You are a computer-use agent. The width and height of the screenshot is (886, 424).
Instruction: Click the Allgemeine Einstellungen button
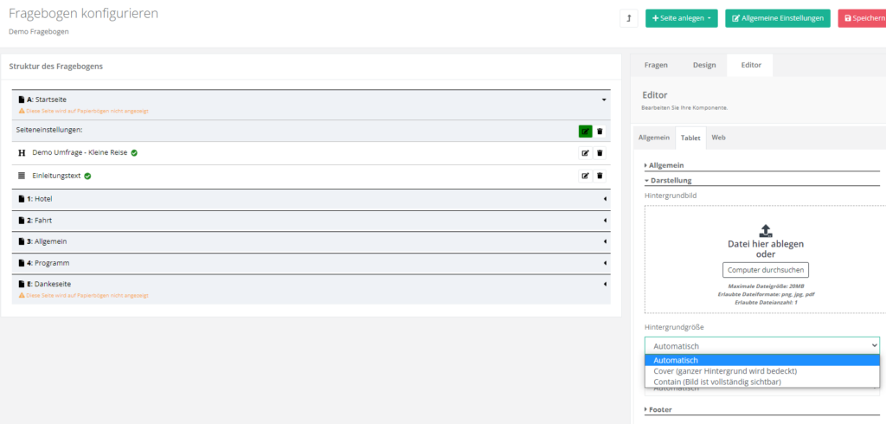(777, 18)
